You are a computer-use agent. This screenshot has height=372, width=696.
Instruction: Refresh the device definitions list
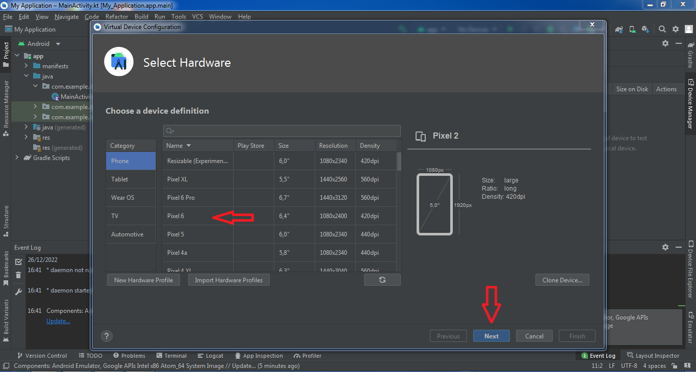click(382, 280)
